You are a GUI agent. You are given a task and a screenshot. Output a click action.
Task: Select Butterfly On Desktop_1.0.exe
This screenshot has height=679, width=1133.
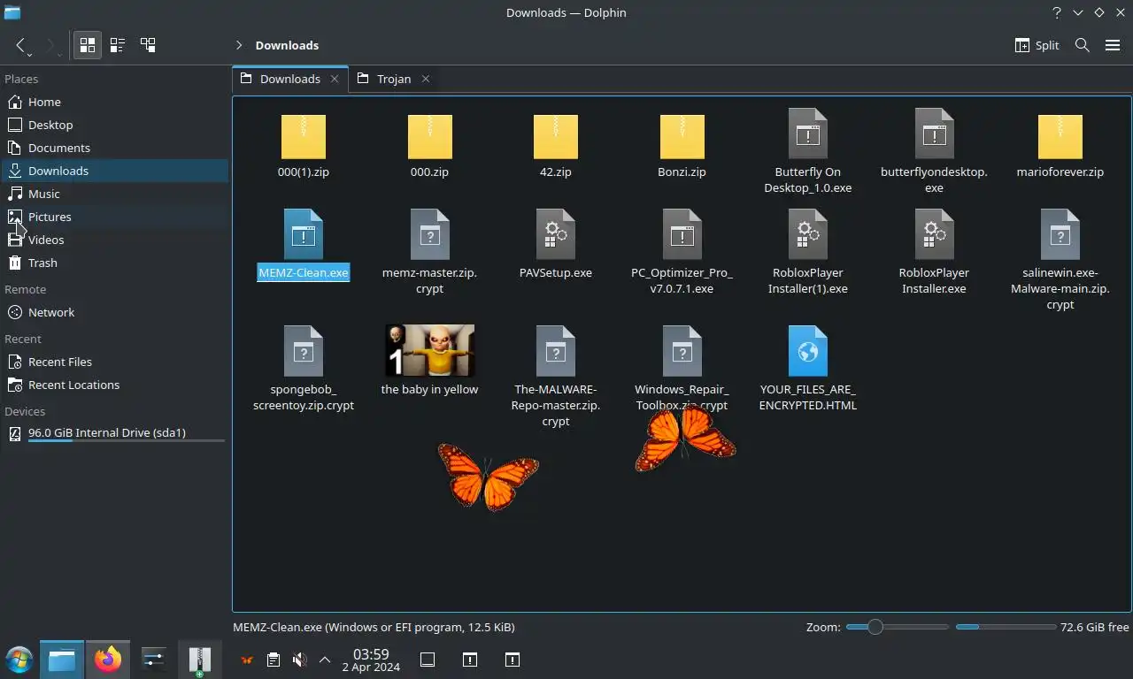coord(808,152)
